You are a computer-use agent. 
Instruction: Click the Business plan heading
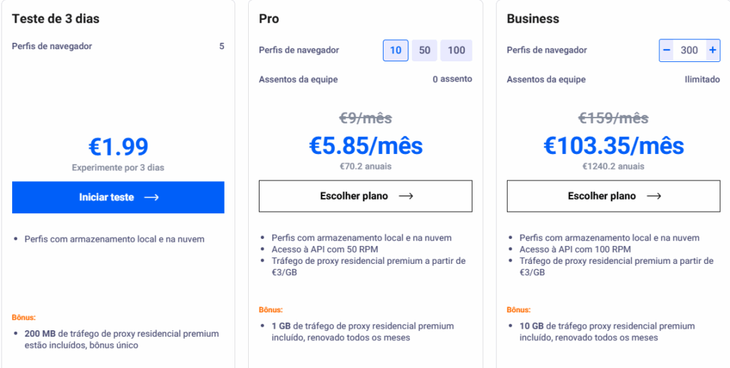click(533, 19)
